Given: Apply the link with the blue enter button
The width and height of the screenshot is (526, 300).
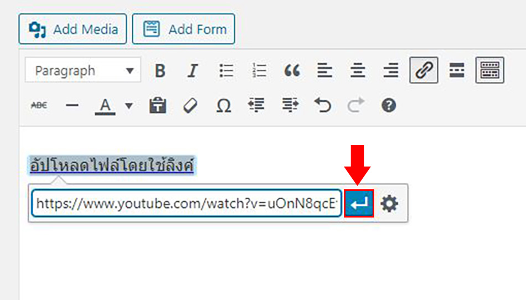Looking at the screenshot, I should pos(359,203).
